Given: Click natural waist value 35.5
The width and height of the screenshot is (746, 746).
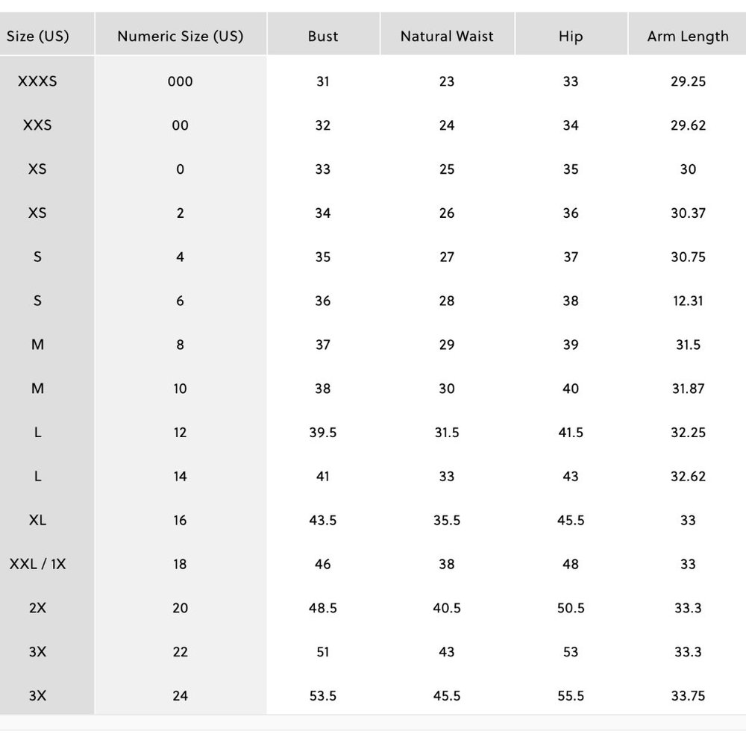Looking at the screenshot, I should click(x=447, y=520).
